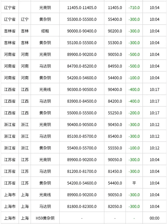The image size is (167, 224).
Task: Click 黄杂铜 in the 江苏省 row
Action: [x=45, y=183]
